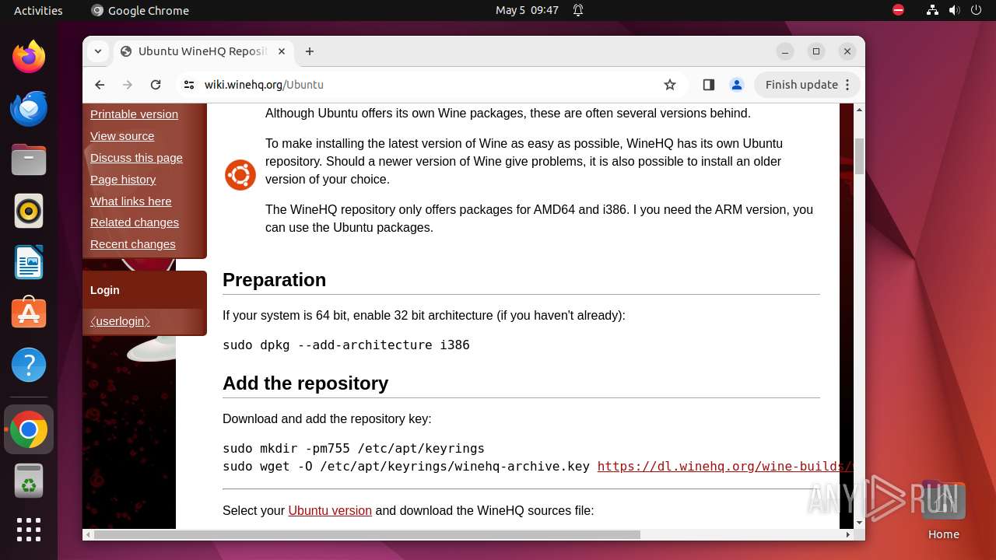Click the power icon in system tray

976,10
